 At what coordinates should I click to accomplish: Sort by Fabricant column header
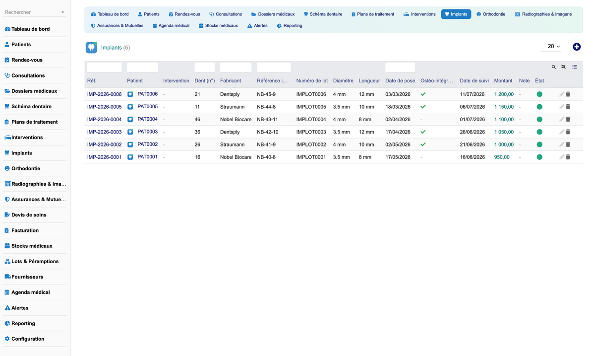[231, 80]
